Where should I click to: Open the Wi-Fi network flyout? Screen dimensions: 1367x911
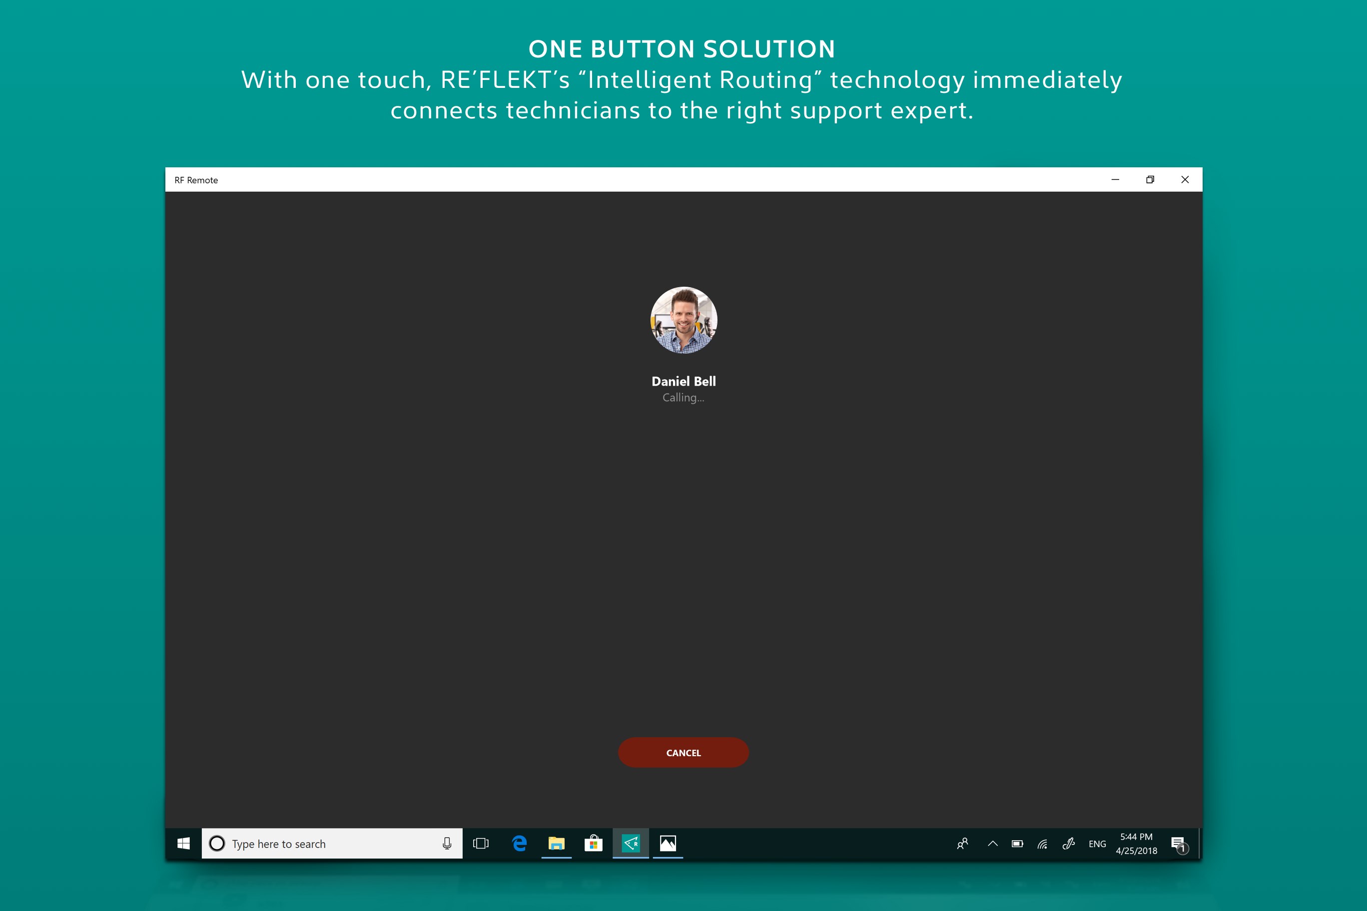1043,844
